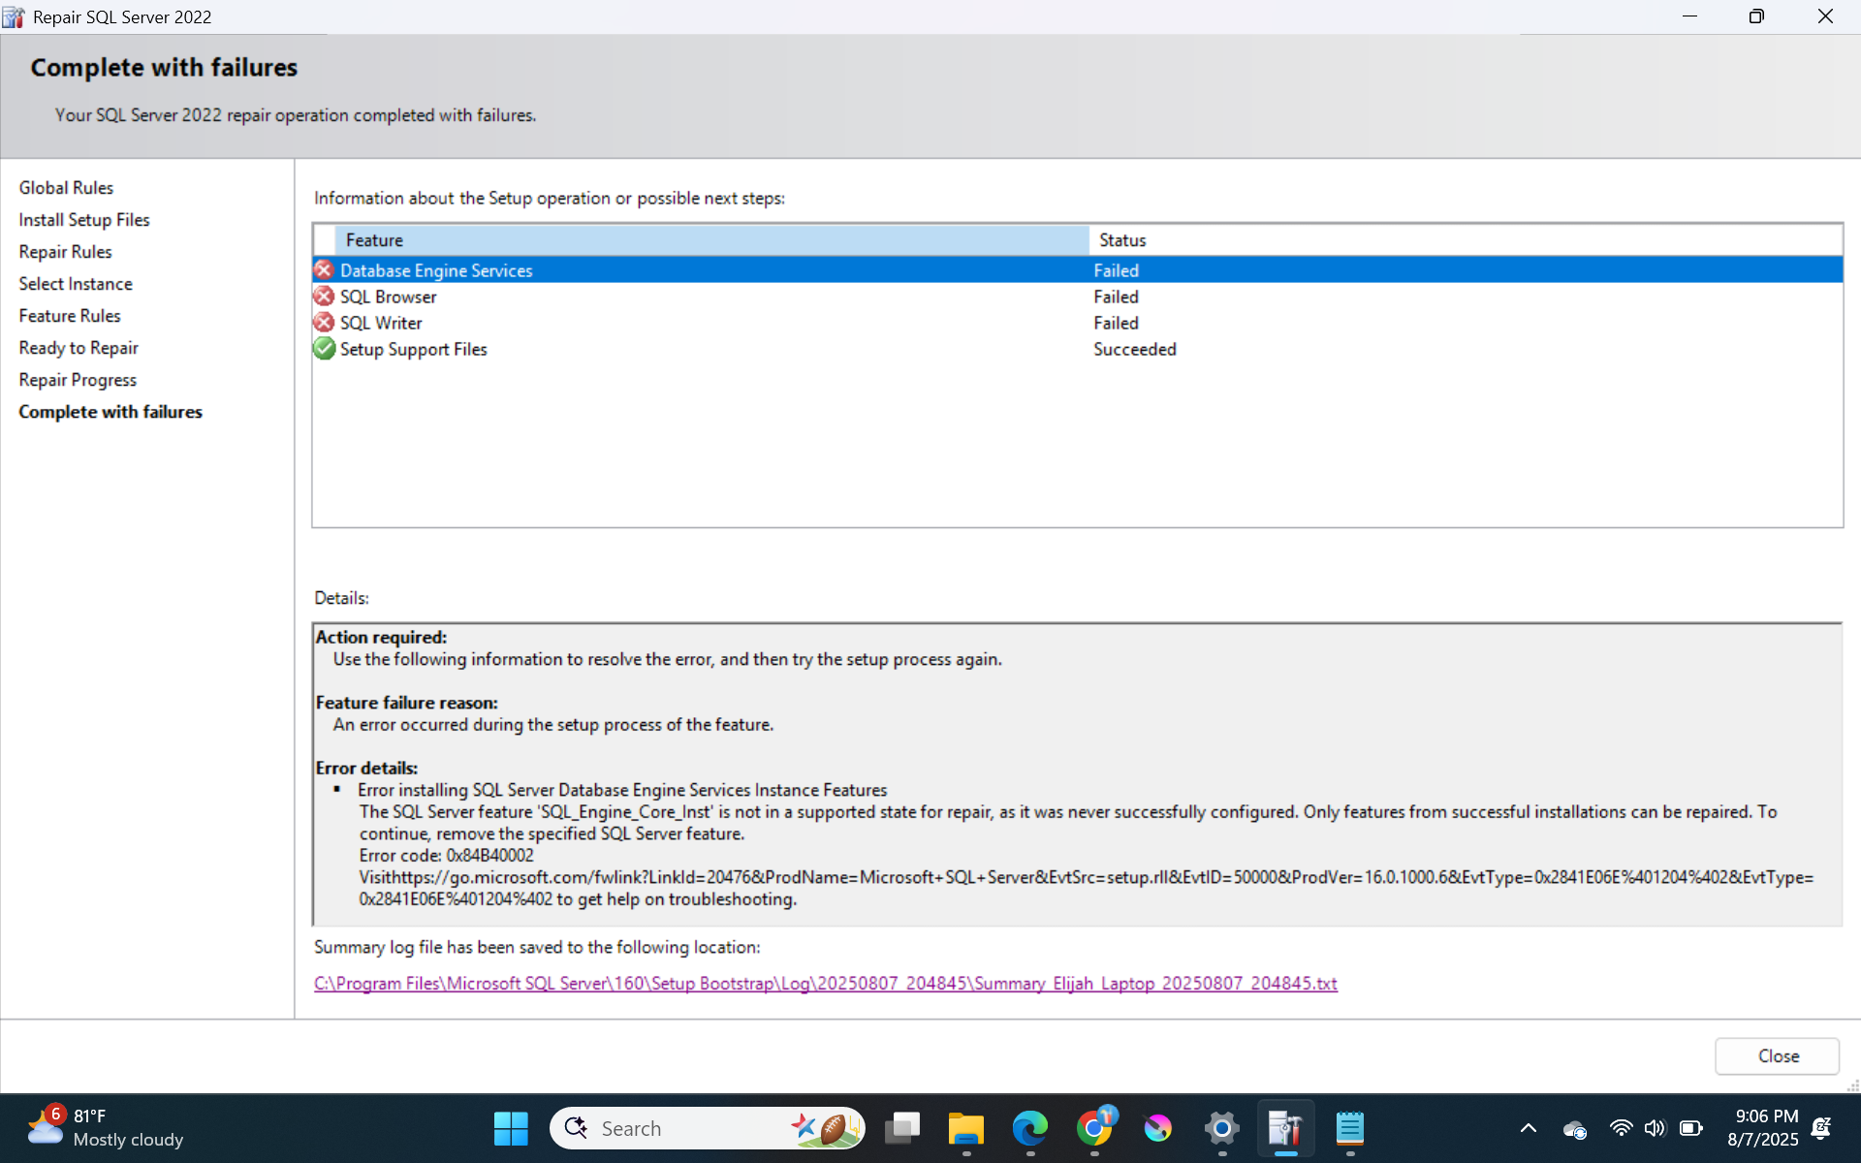Open the clock showing 9:06 PM
The image size is (1861, 1163).
1764,1128
